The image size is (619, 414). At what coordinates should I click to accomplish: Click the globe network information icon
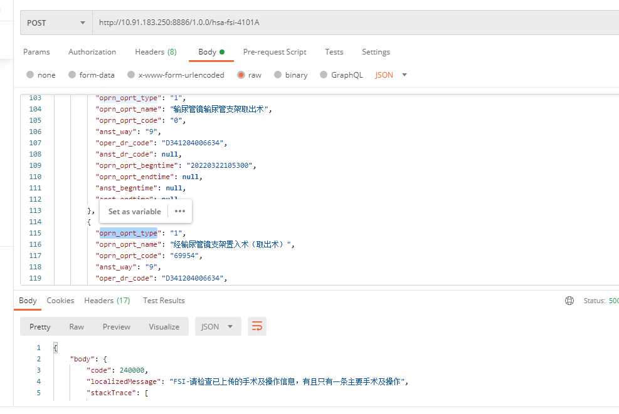pyautogui.click(x=569, y=301)
